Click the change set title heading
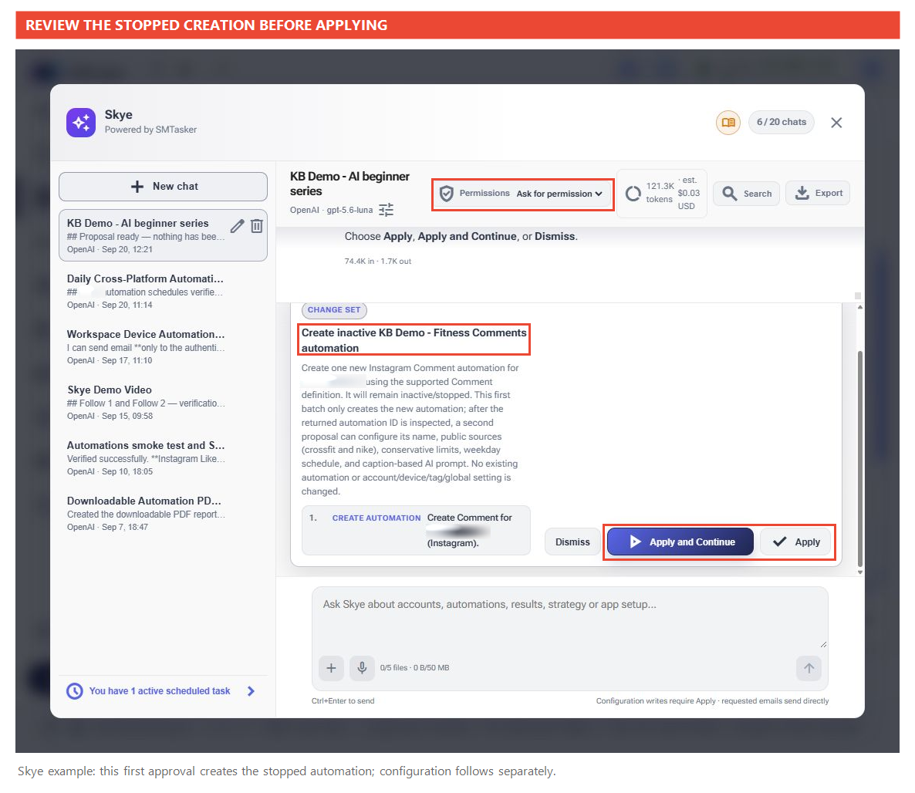Screen dimensions: 915x793 414,340
